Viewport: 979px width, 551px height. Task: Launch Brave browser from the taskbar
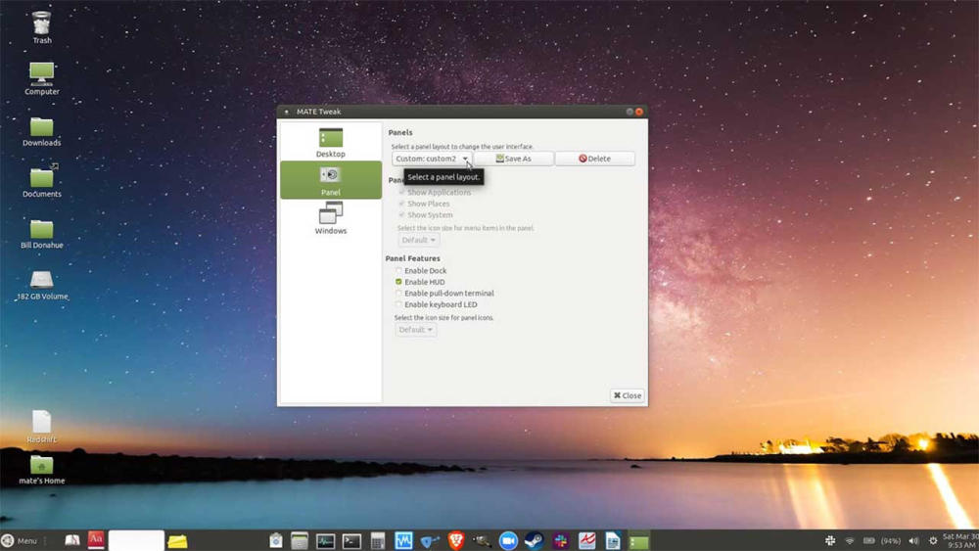456,540
